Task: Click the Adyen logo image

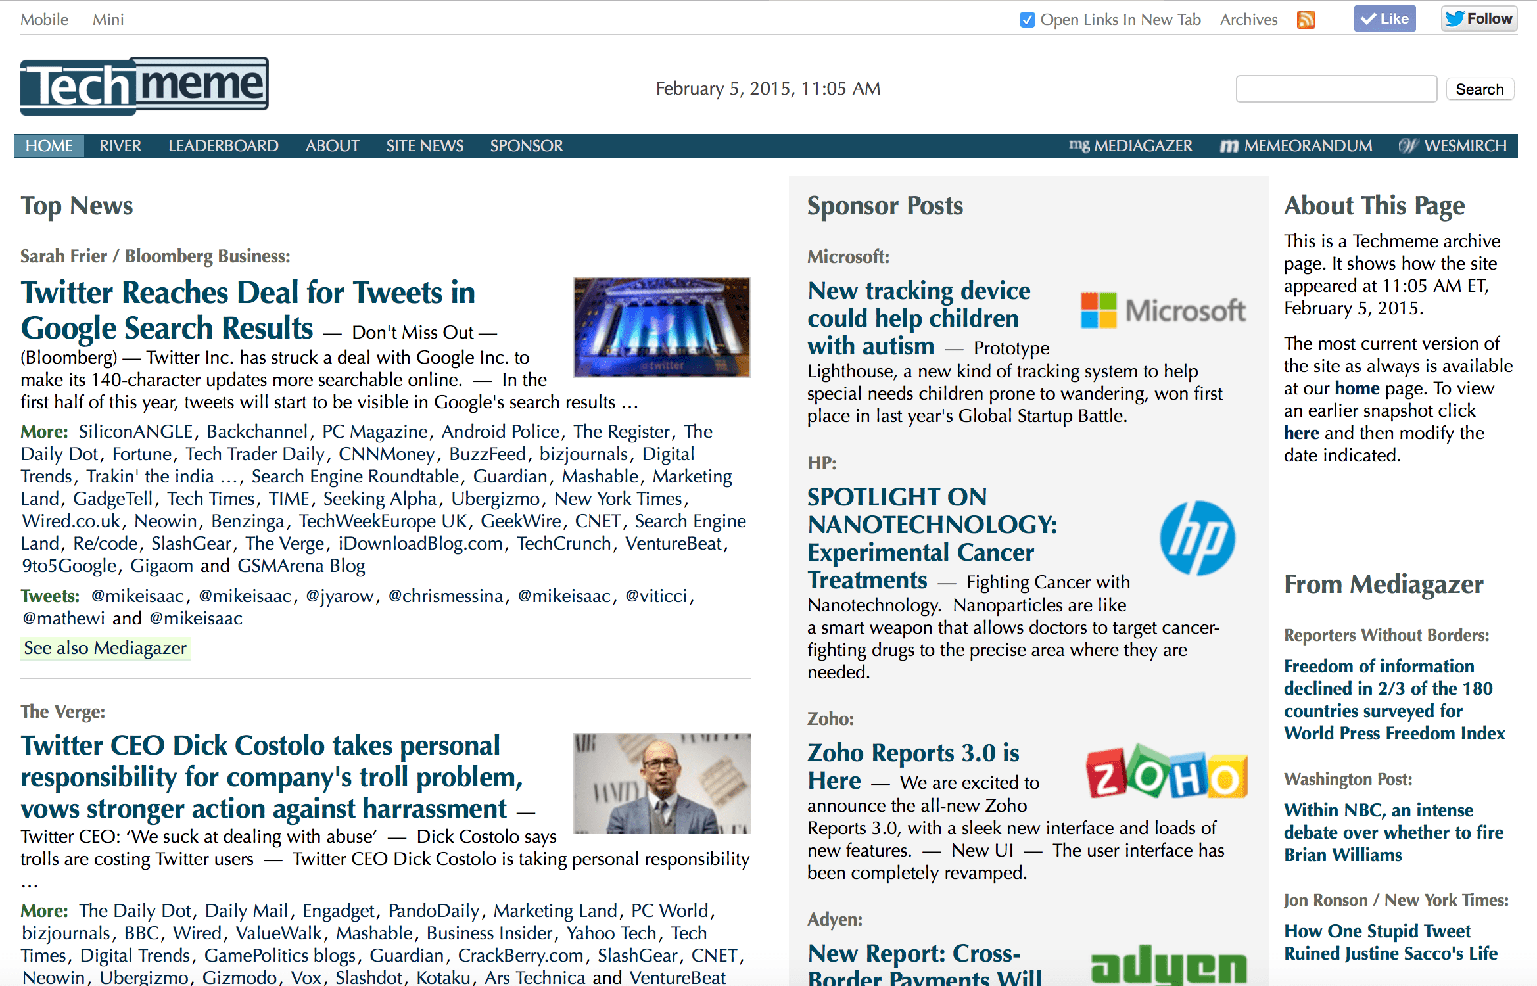Action: click(x=1168, y=964)
